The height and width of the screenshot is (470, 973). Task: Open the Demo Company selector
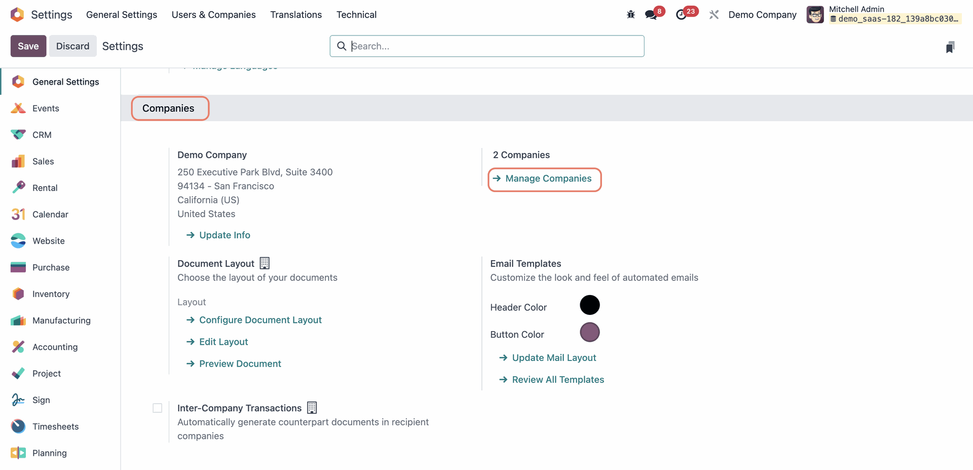pos(762,14)
